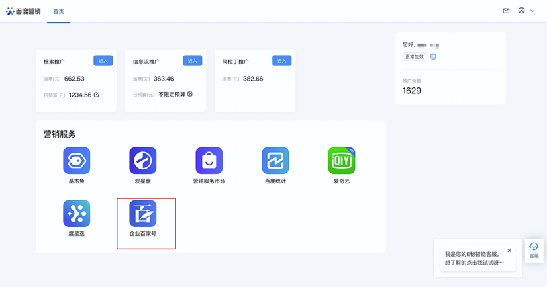Open the 观星盘 service icon
The image size is (547, 287).
142,161
